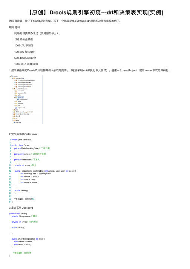The height and width of the screenshot is (269, 190).
Task: Click code line 'private Date bookingDate'
Action: point(32,148)
